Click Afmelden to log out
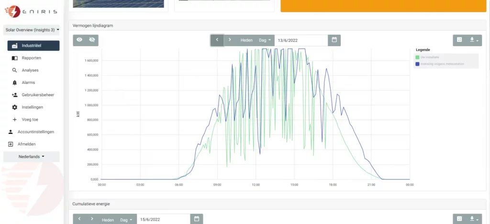The height and width of the screenshot is (224, 490). pos(27,144)
